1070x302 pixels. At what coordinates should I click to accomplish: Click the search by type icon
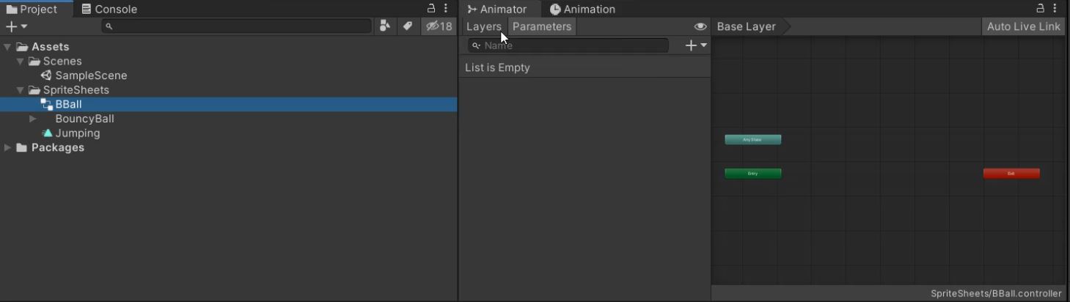tap(385, 26)
